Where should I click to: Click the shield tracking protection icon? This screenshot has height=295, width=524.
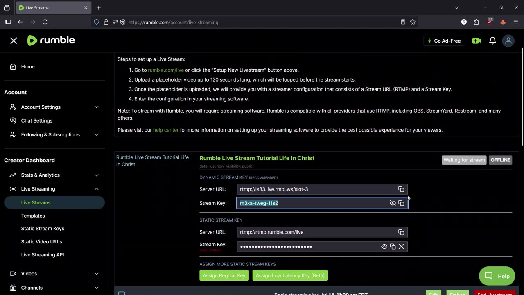point(97,22)
